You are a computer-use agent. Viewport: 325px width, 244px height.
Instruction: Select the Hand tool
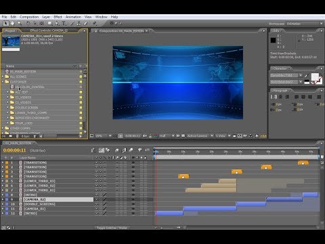12,23
